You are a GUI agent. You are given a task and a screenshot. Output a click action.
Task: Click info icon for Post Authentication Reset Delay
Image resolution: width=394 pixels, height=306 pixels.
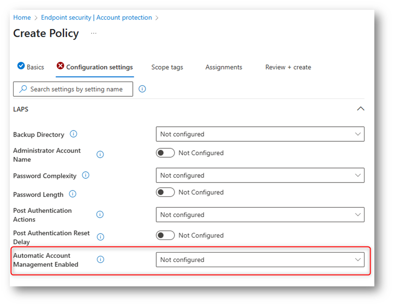100,237
